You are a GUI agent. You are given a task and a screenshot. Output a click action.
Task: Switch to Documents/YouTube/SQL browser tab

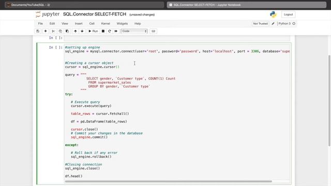pyautogui.click(x=84, y=5)
